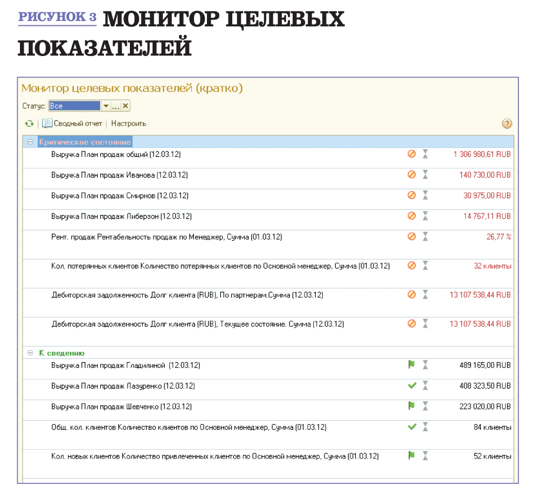Open the Статус dropdown arrow

[x=106, y=106]
